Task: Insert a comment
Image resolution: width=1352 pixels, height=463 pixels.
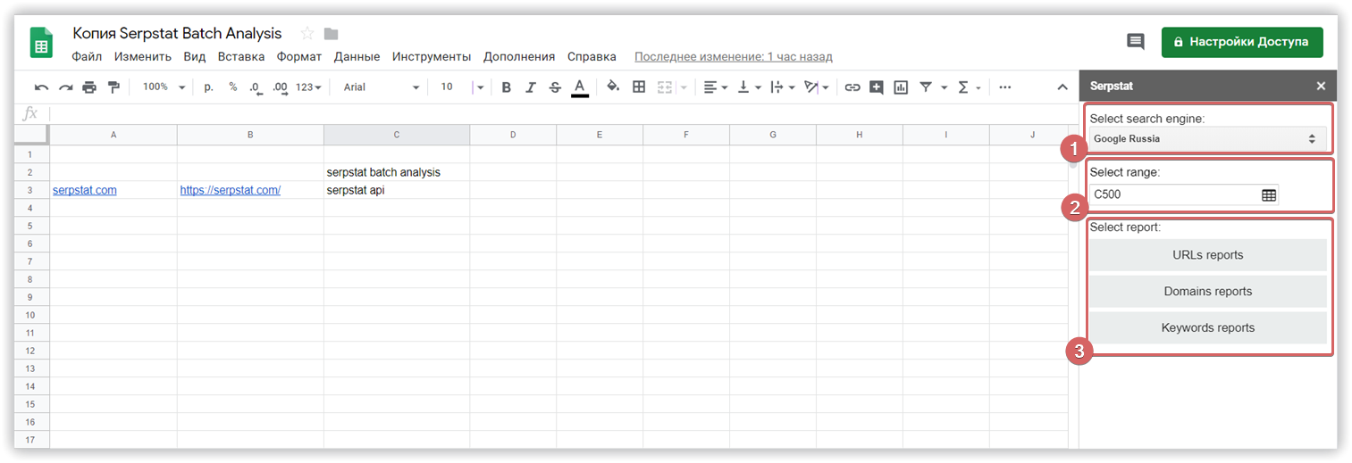Action: [x=877, y=87]
